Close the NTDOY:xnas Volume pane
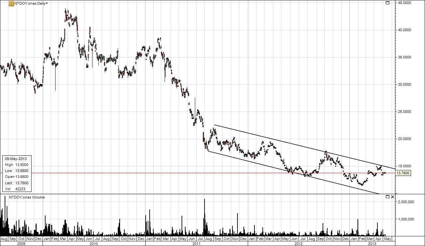 coord(392,197)
